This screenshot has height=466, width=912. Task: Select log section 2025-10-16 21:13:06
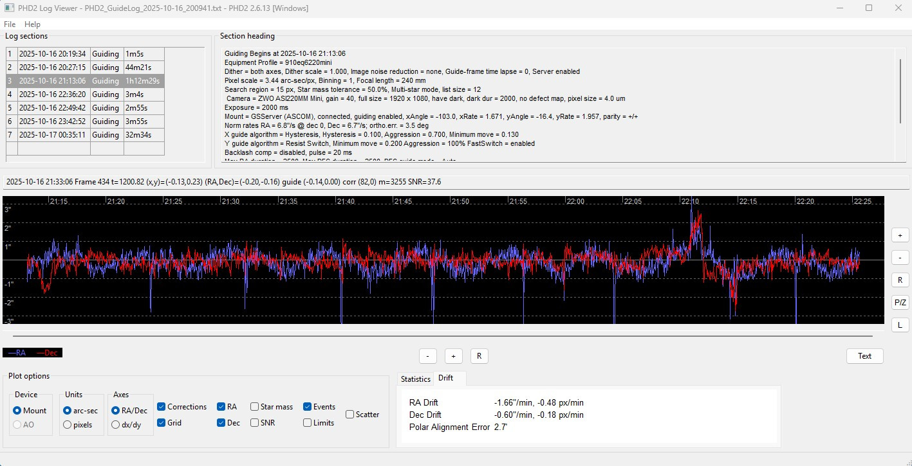85,81
